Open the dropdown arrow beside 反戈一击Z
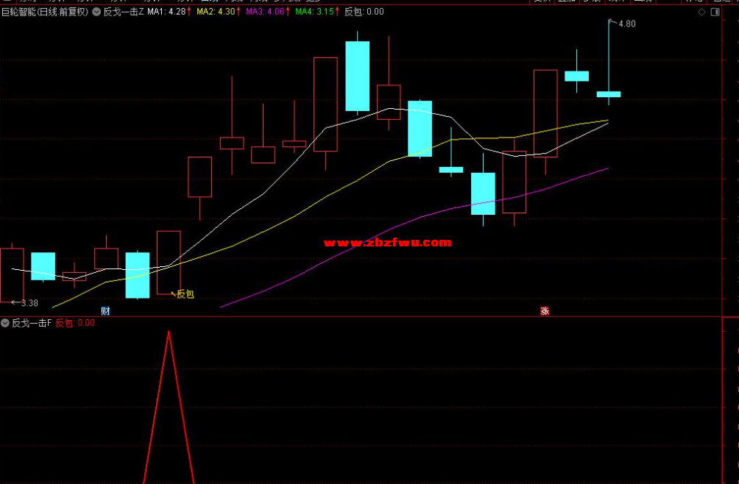Viewport: 739px width, 484px height. [96, 12]
